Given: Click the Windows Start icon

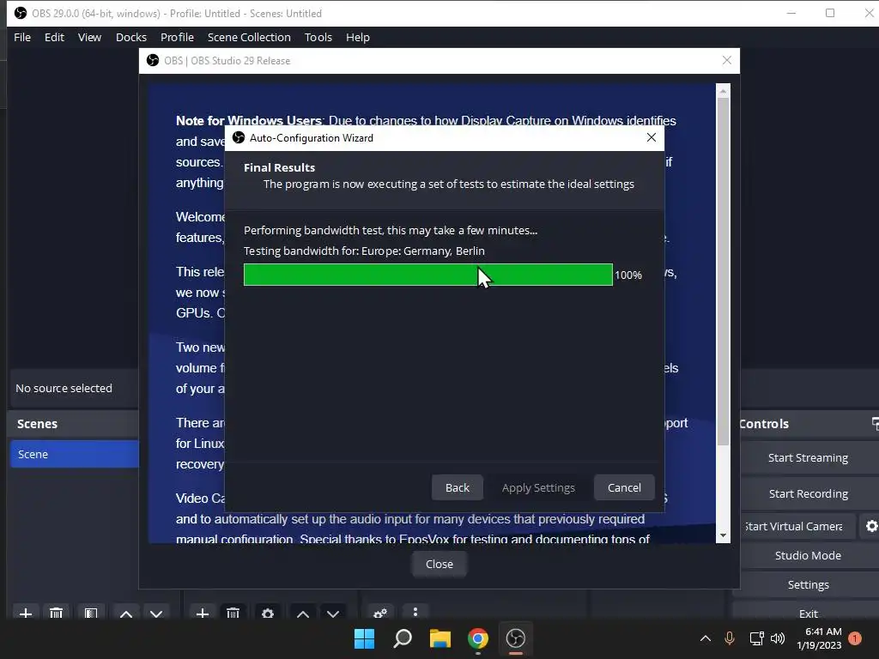Looking at the screenshot, I should point(364,638).
